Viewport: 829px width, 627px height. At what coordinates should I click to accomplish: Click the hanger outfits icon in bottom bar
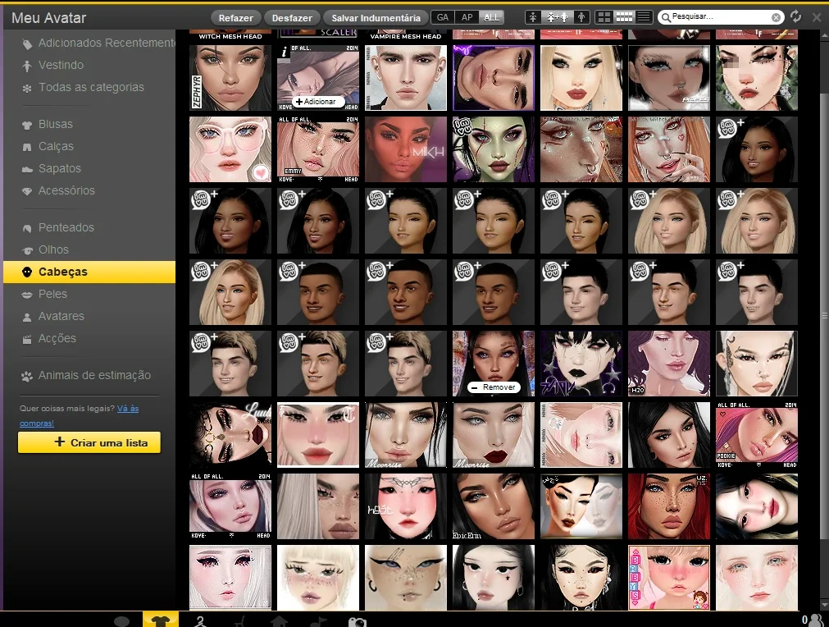point(200,620)
